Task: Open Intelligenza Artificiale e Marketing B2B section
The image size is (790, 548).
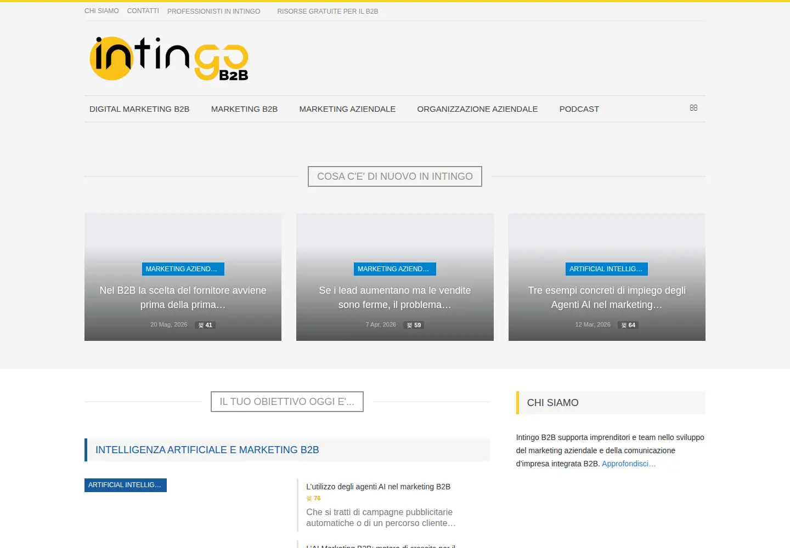Action: 207,450
